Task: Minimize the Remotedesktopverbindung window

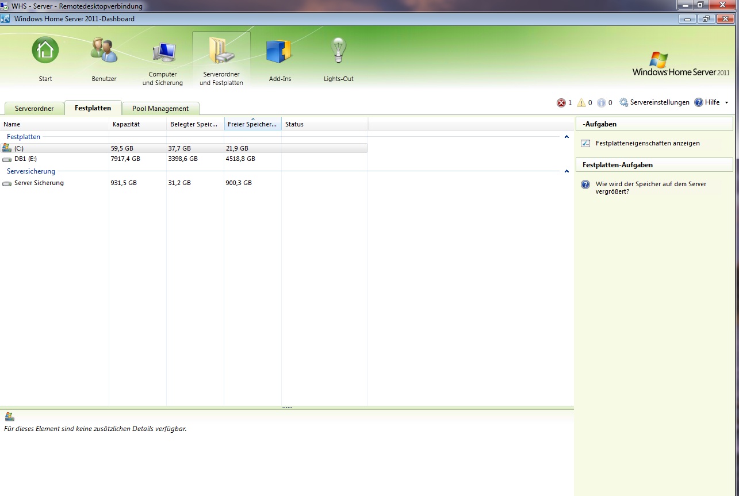Action: [684, 5]
